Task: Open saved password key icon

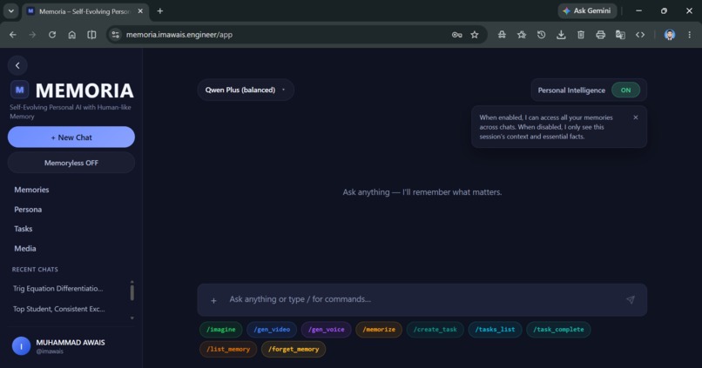Action: pos(456,35)
